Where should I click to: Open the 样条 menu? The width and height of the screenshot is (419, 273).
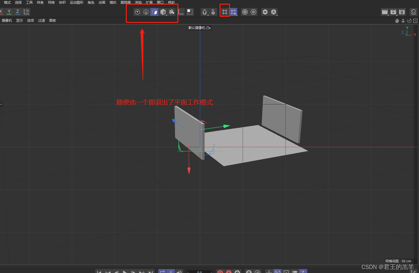[x=40, y=2]
